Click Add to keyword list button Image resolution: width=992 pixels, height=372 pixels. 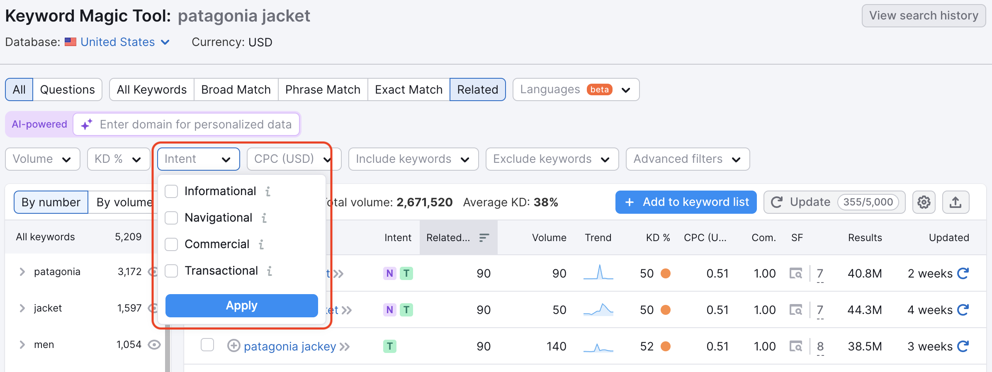point(686,202)
